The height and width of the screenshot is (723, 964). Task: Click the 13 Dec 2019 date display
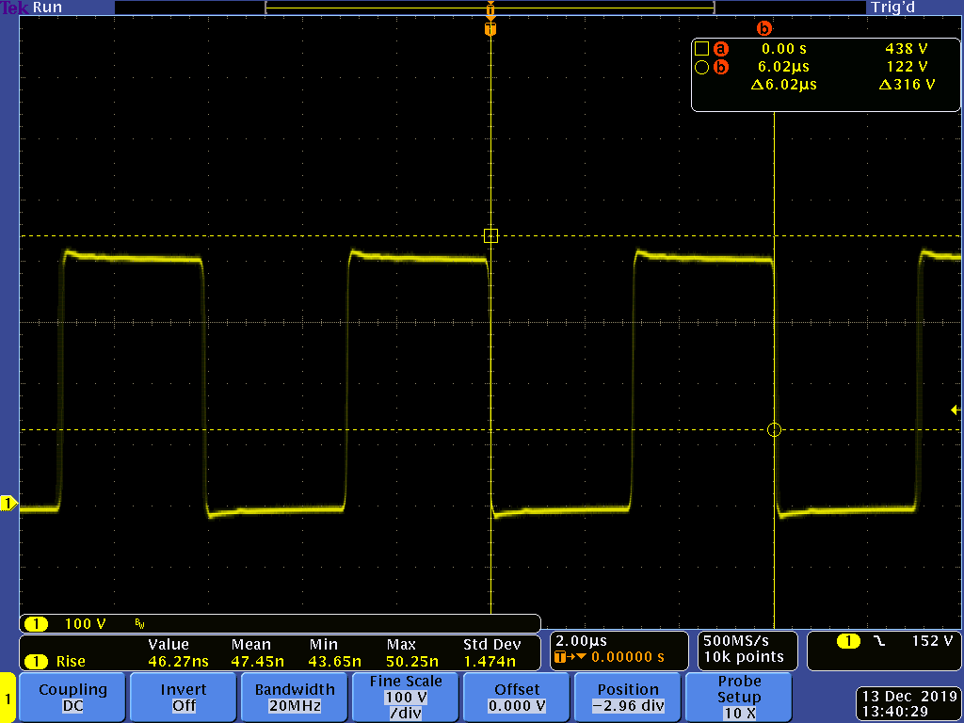pyautogui.click(x=910, y=697)
